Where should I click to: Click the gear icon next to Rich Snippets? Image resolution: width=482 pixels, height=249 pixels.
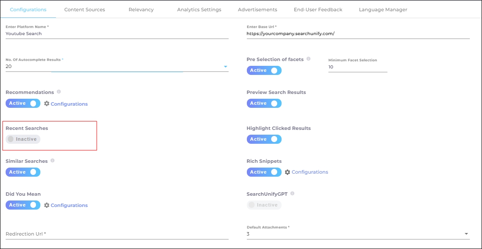coord(288,172)
